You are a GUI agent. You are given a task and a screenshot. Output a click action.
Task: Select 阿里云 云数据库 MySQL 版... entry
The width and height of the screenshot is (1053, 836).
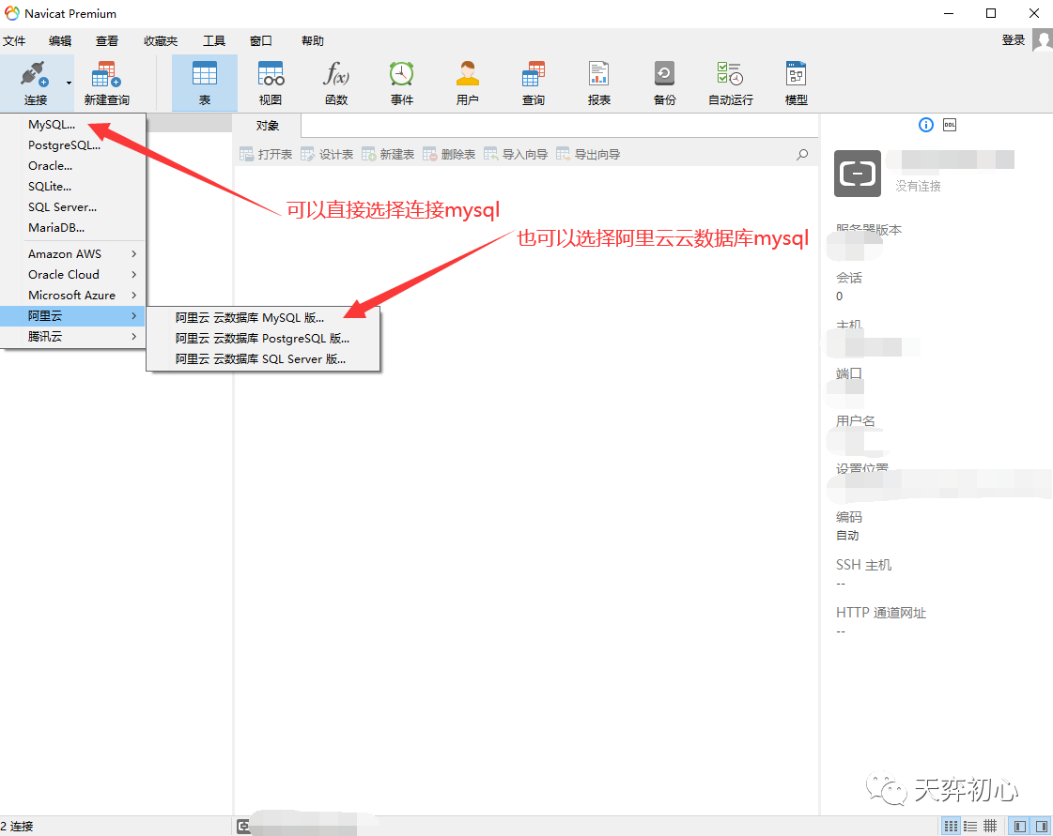click(250, 318)
